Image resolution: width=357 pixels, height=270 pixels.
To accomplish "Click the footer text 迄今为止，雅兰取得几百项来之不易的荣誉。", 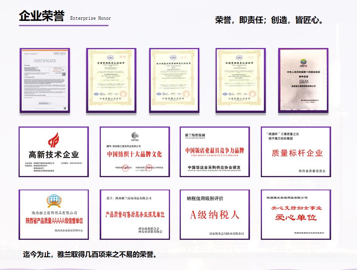I will tap(90, 254).
